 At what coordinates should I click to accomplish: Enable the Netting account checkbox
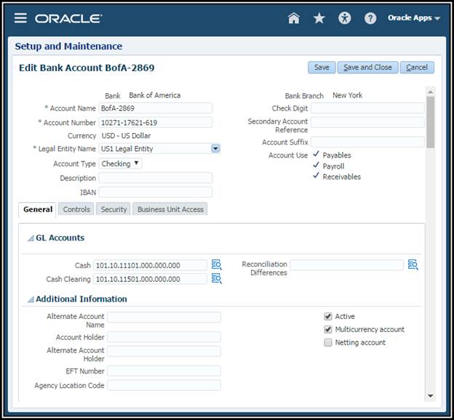(327, 342)
